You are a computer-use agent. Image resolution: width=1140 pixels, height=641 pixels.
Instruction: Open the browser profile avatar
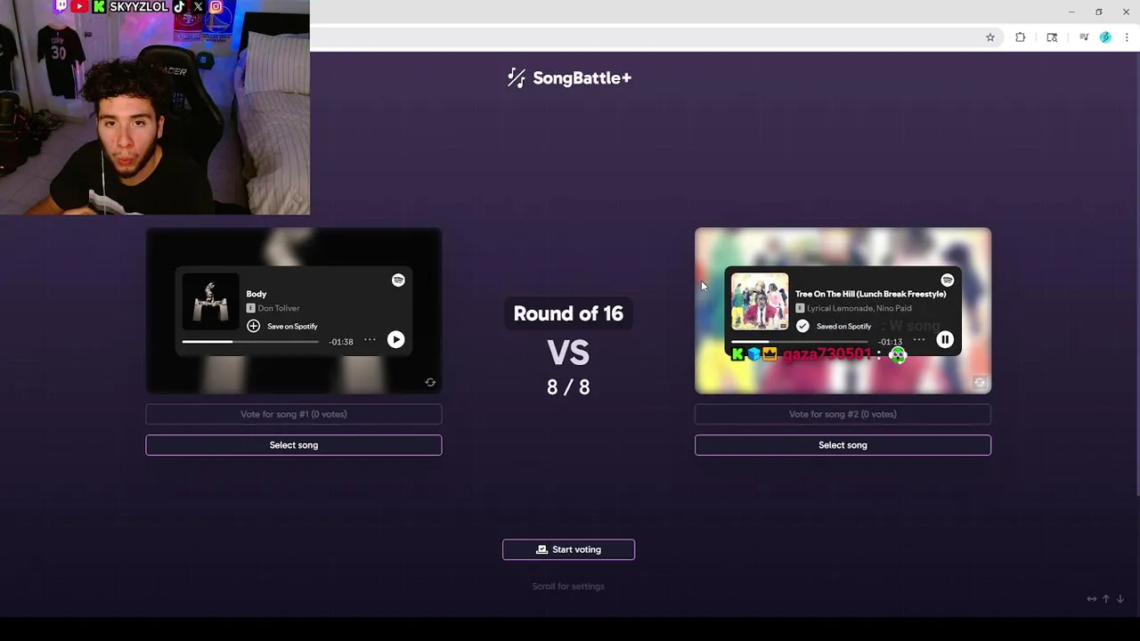click(x=1105, y=37)
